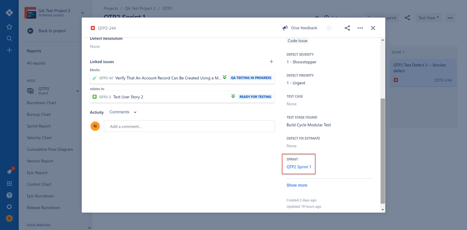Click the QA Test Project 2 avatar
The width and height of the screenshot is (467, 230).
30,13
